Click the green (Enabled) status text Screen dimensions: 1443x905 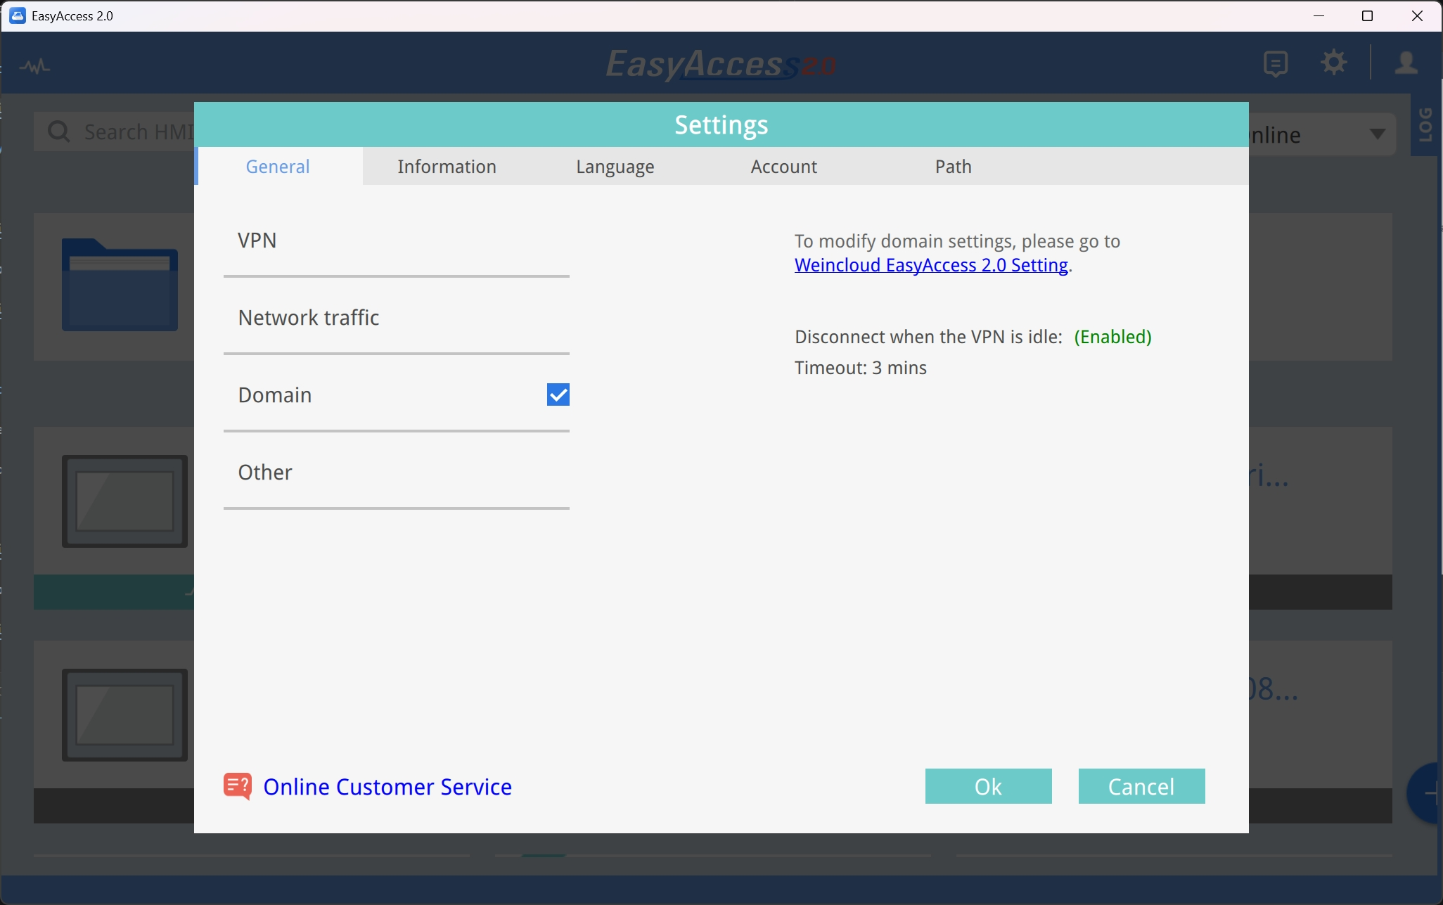tap(1113, 337)
